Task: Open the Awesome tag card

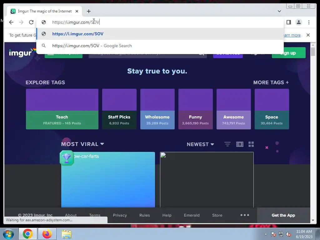Action: tap(234, 109)
